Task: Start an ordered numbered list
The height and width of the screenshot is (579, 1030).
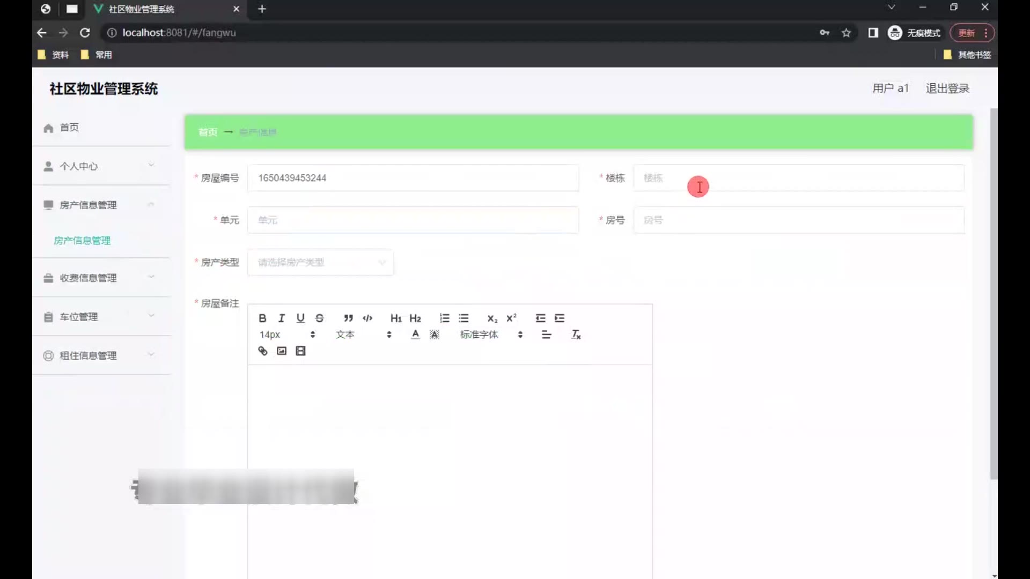Action: (444, 318)
